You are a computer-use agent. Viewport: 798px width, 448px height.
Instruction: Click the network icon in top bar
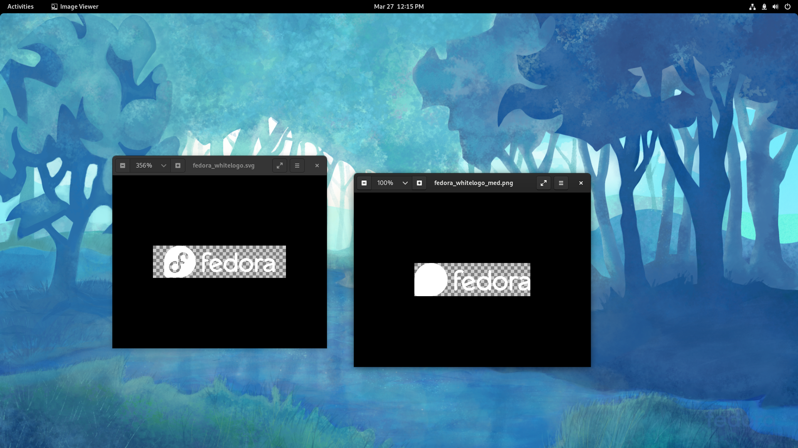pos(752,7)
